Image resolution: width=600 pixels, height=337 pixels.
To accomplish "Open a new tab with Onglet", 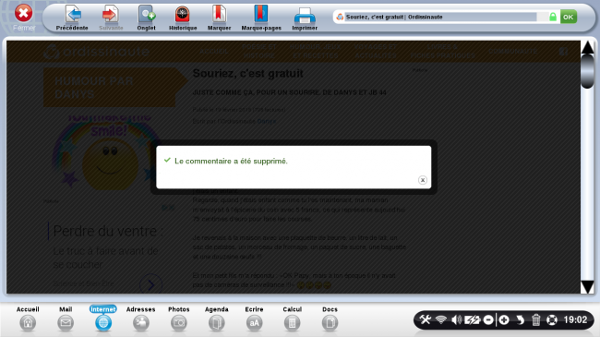I will pyautogui.click(x=146, y=18).
